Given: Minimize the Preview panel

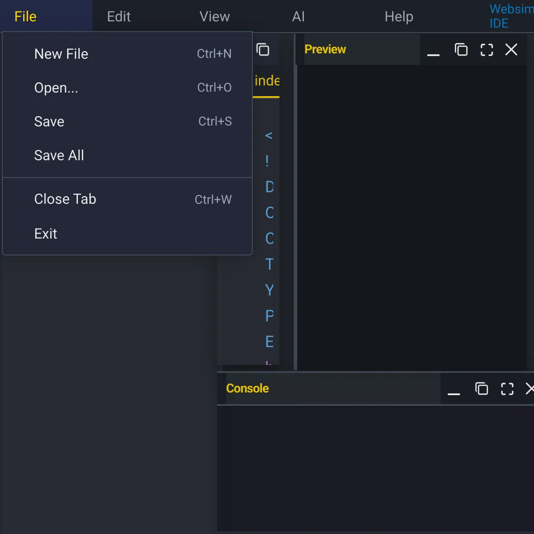Looking at the screenshot, I should coord(433,52).
